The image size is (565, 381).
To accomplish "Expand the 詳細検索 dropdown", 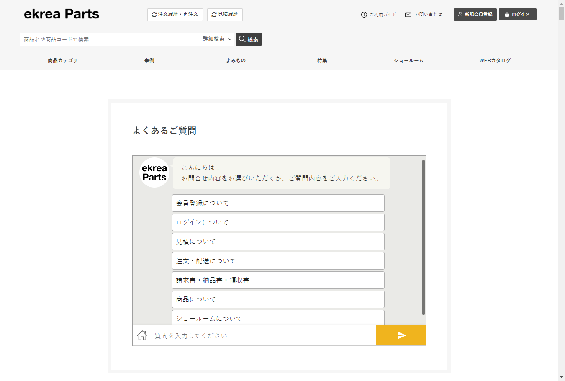I will coord(217,39).
